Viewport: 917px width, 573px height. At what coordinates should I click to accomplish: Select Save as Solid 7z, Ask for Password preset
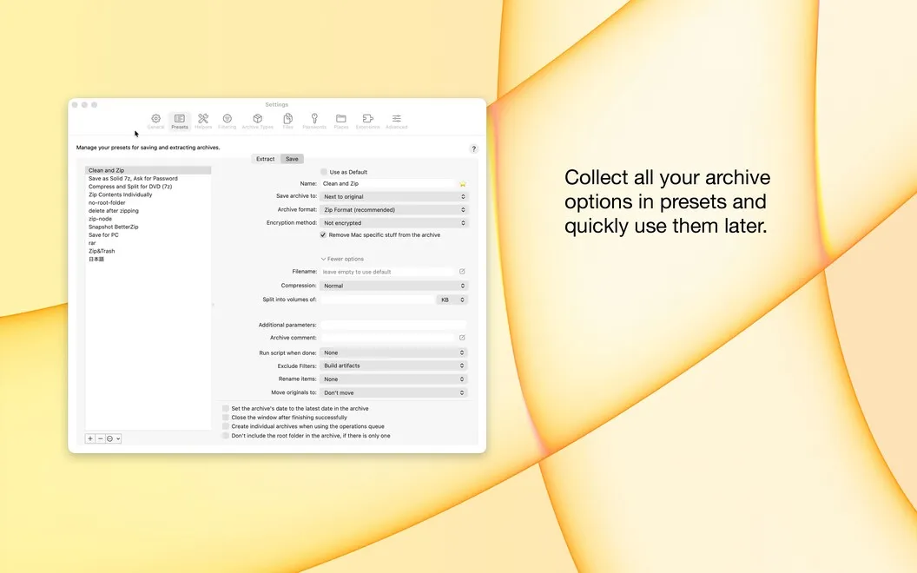click(x=148, y=178)
